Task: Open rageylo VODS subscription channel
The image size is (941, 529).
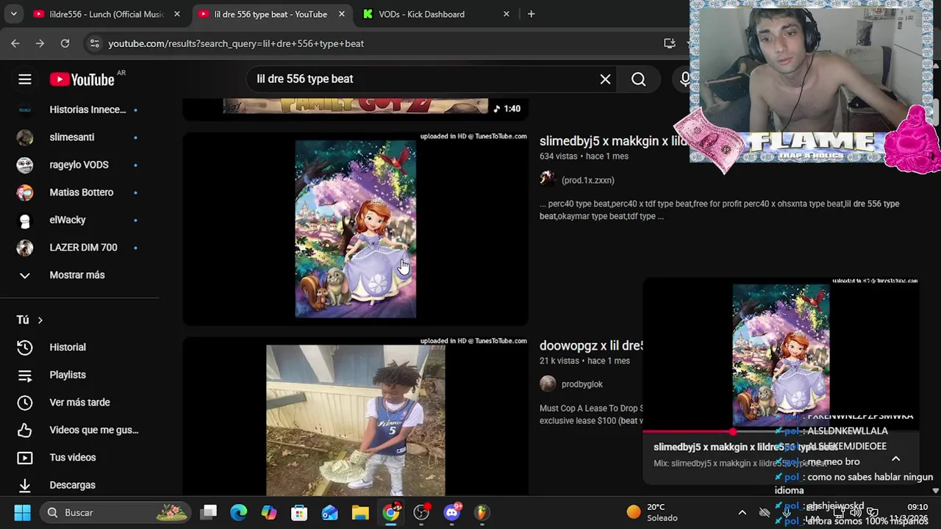Action: pyautogui.click(x=77, y=165)
